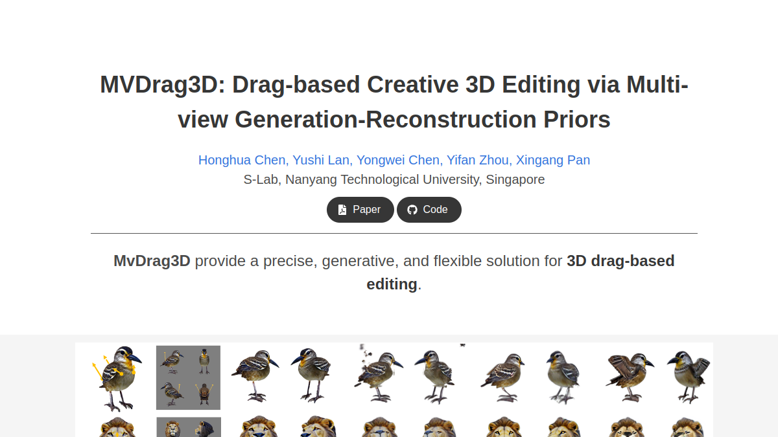778x437 pixels.
Task: Open the Paper PDF button
Action: (360, 210)
